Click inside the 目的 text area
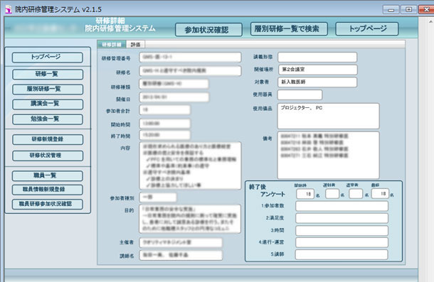 pos(190,219)
